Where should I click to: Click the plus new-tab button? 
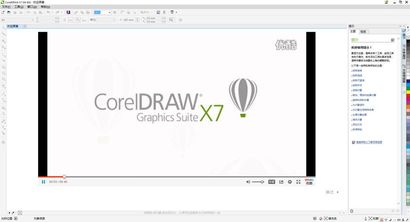[25, 26]
